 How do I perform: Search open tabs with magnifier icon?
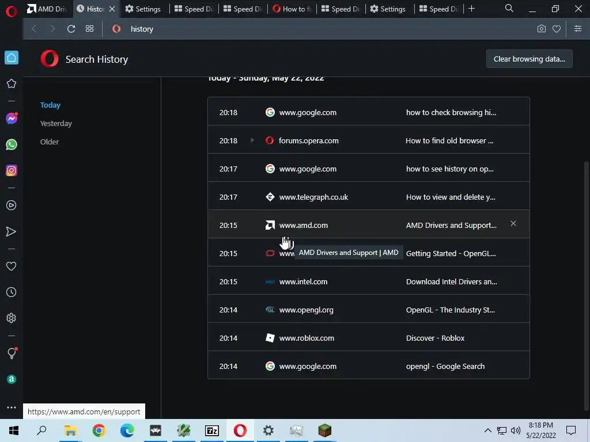(x=509, y=8)
